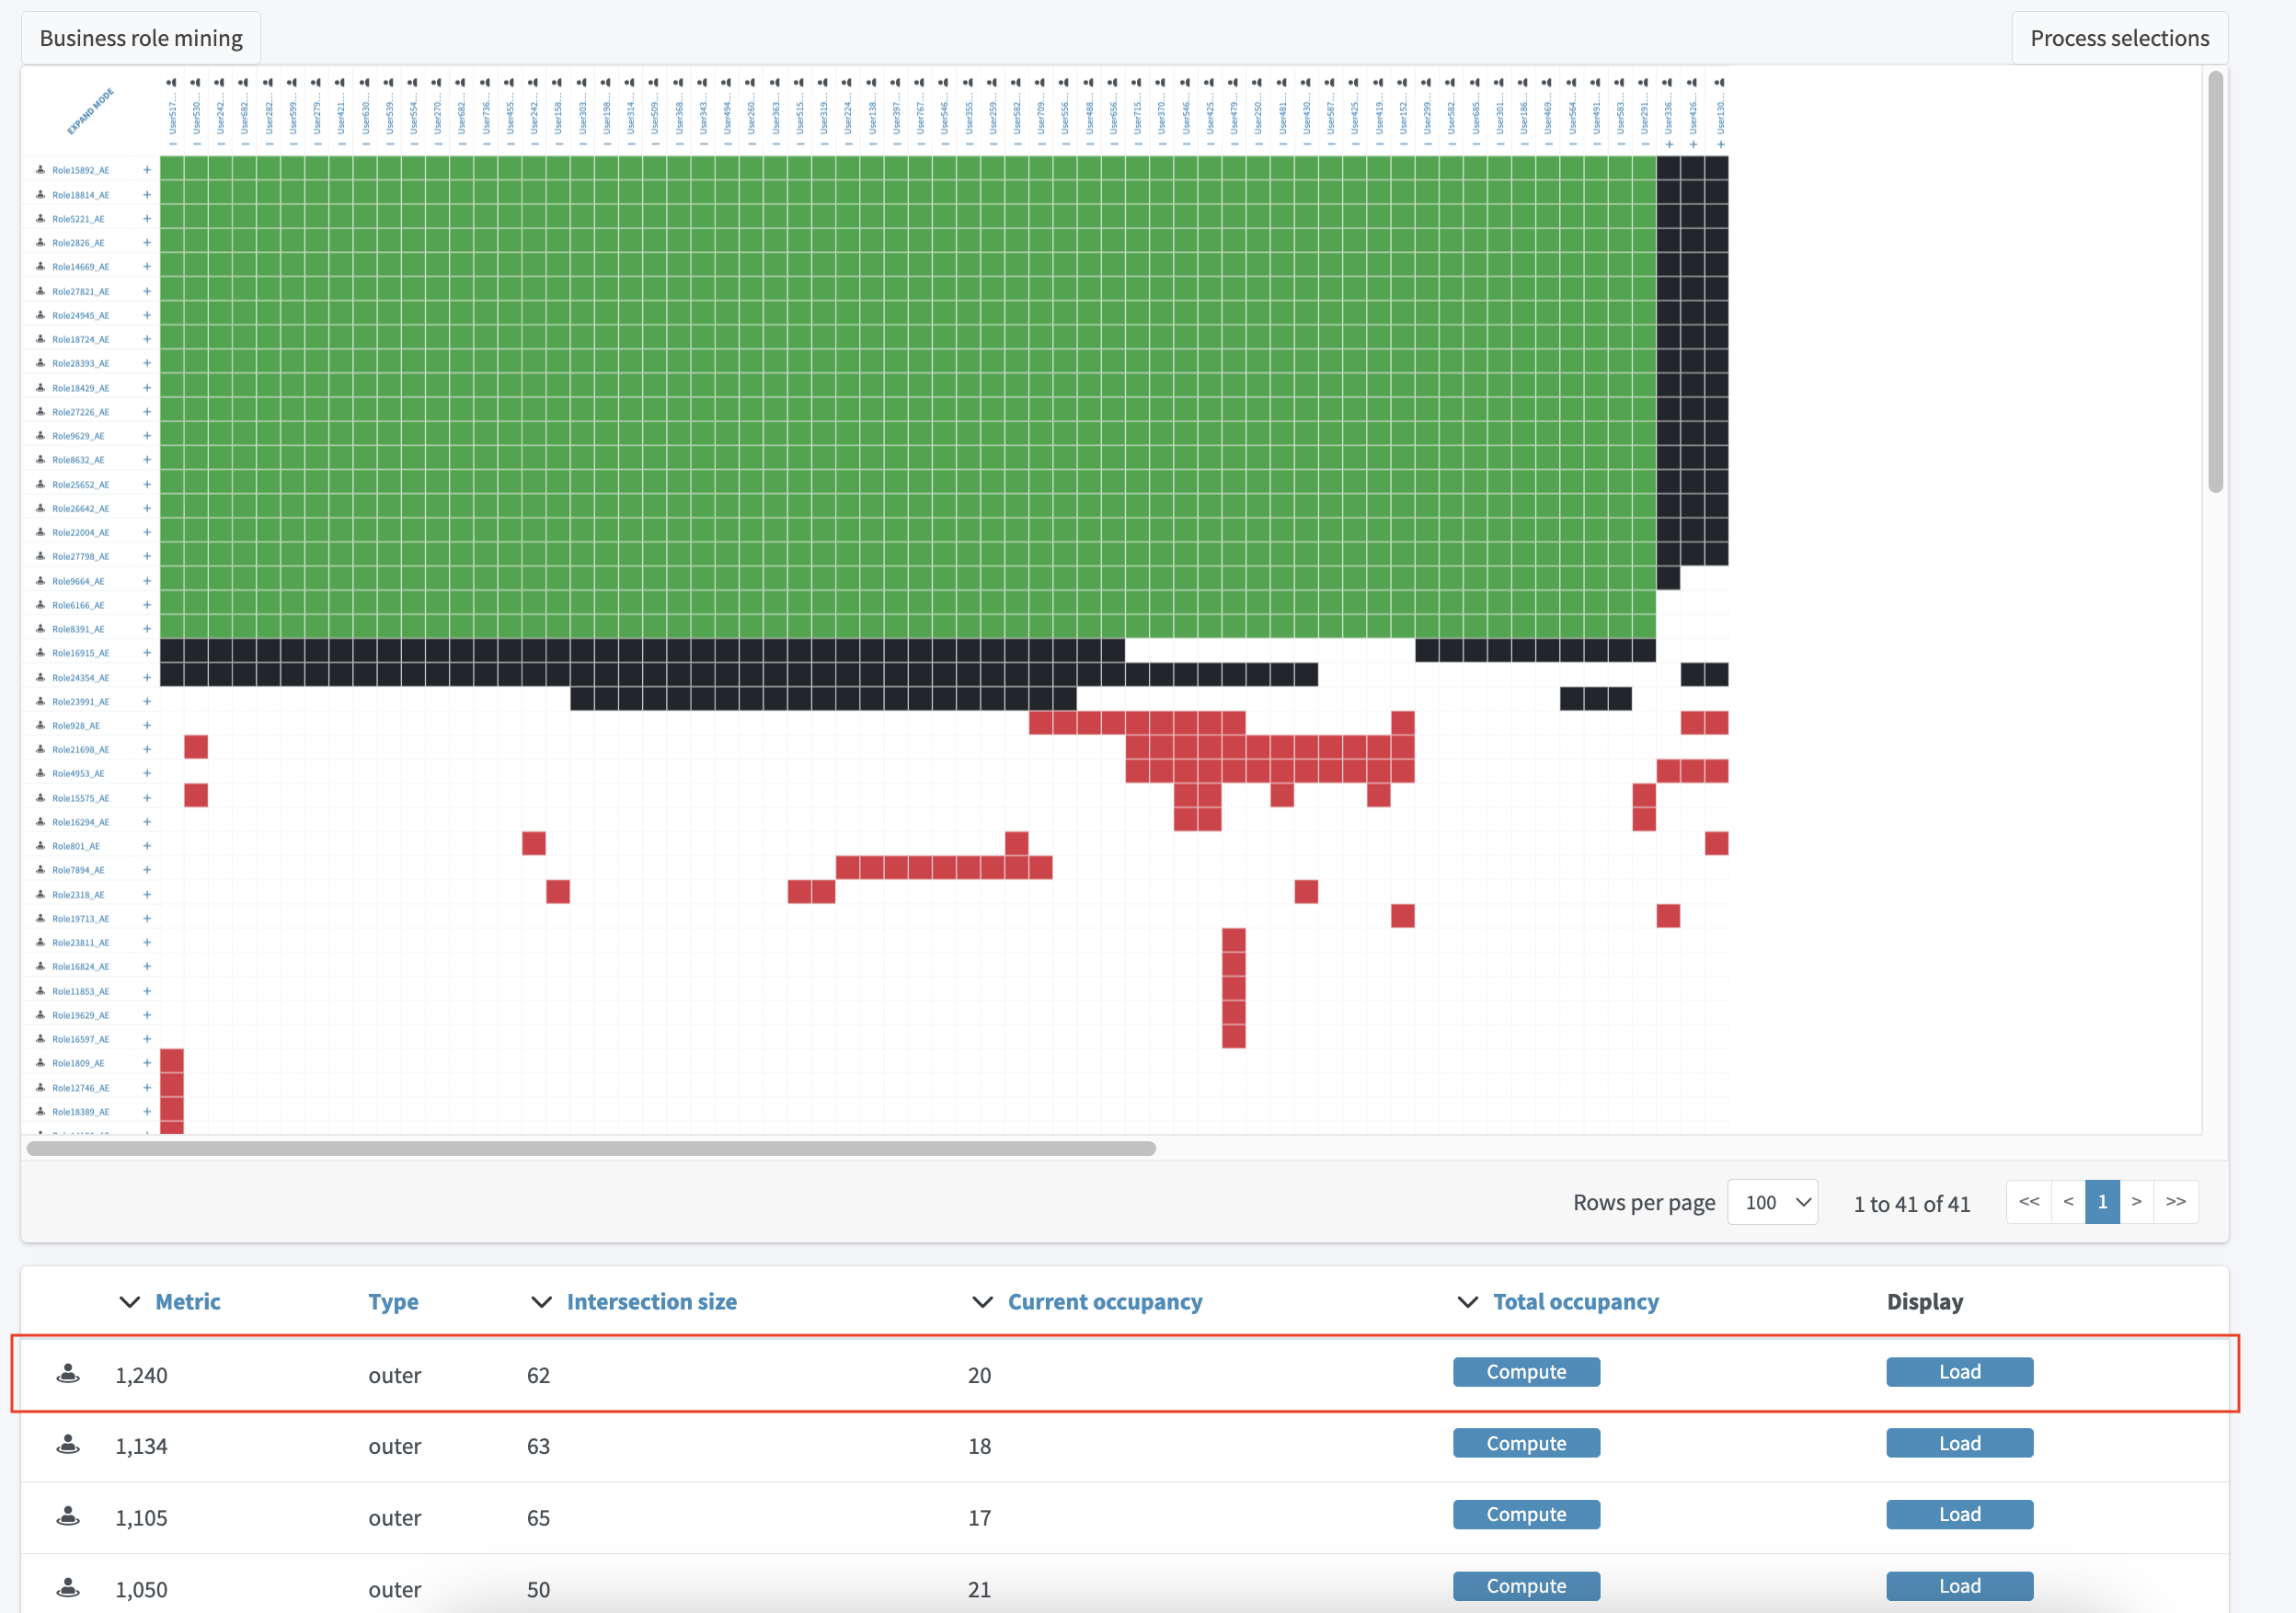
Task: Click the minus icon under User530 column
Action: 196,144
